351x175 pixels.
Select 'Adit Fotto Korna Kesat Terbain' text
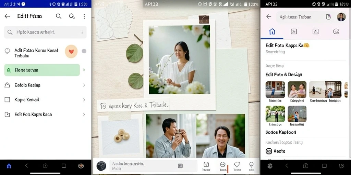tap(36, 53)
